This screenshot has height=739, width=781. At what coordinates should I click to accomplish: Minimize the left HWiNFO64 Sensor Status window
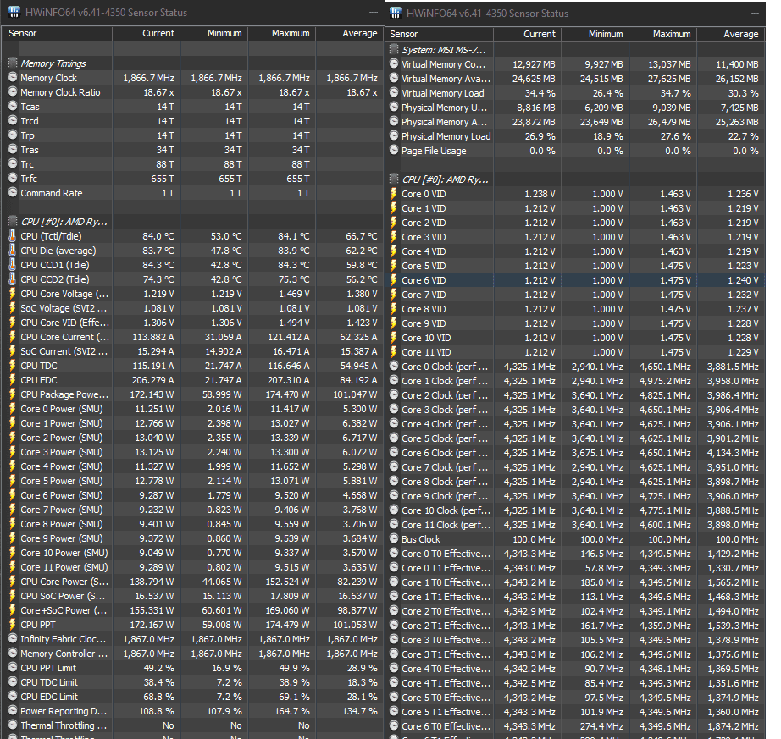coord(374,13)
